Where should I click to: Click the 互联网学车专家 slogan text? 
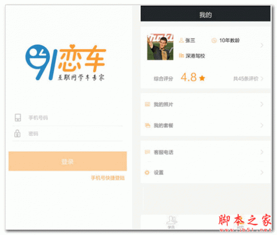(81, 78)
